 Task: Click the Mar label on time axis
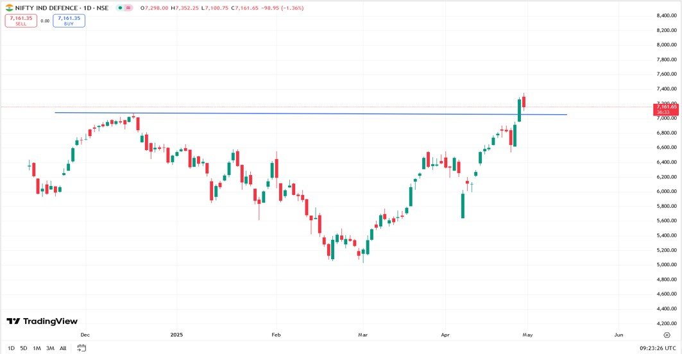(362, 335)
